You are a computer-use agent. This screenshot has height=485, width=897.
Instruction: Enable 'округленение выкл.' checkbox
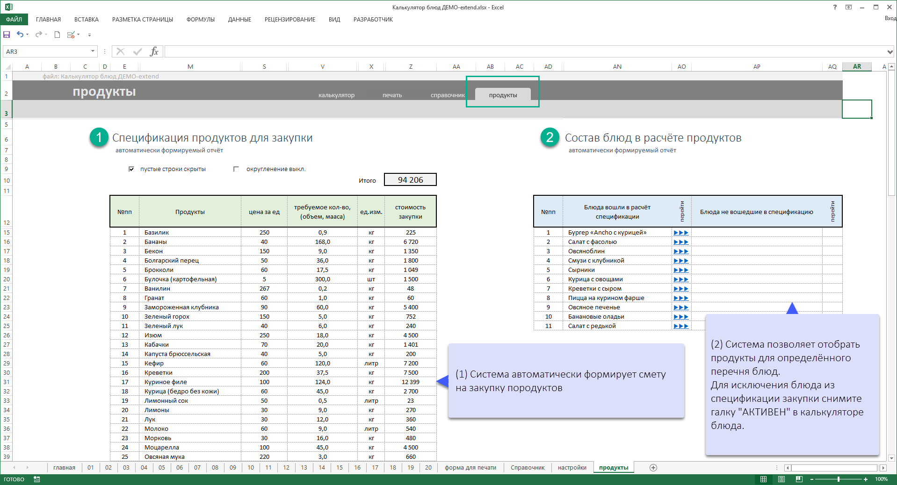(236, 169)
